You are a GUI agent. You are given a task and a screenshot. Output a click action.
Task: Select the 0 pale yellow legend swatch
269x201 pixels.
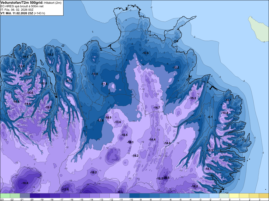tap(234, 196)
